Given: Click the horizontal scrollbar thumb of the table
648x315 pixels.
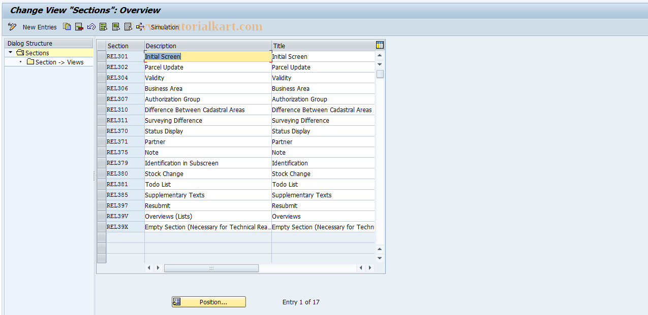Looking at the screenshot, I should point(211,268).
